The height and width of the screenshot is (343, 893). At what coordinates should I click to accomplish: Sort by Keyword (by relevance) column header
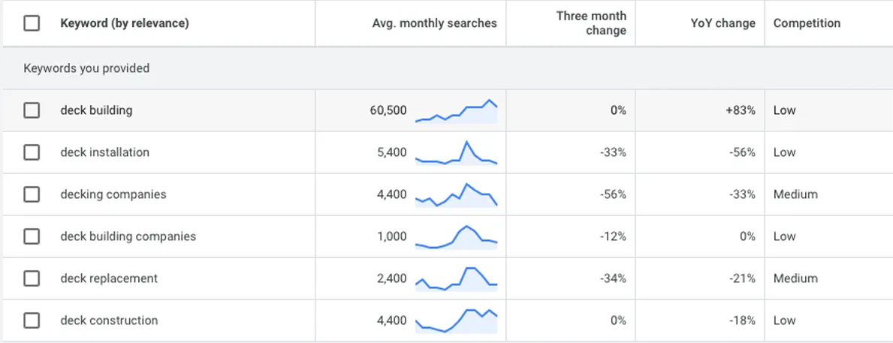(125, 23)
